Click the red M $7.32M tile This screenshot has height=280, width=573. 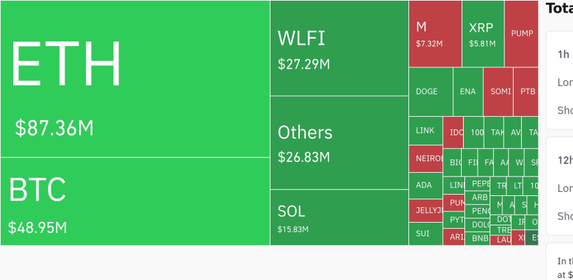pos(435,33)
